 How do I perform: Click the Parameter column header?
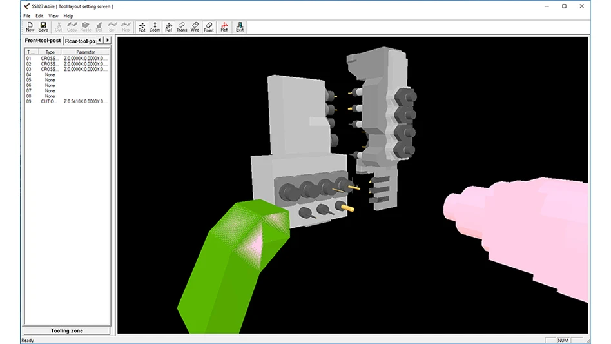(x=85, y=52)
